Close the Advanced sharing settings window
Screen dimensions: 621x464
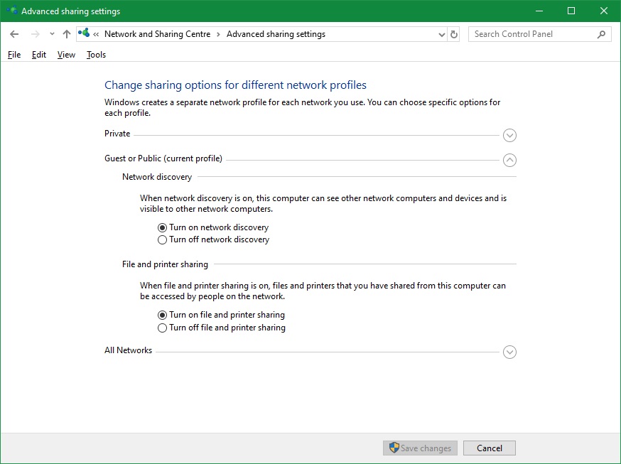[603, 11]
